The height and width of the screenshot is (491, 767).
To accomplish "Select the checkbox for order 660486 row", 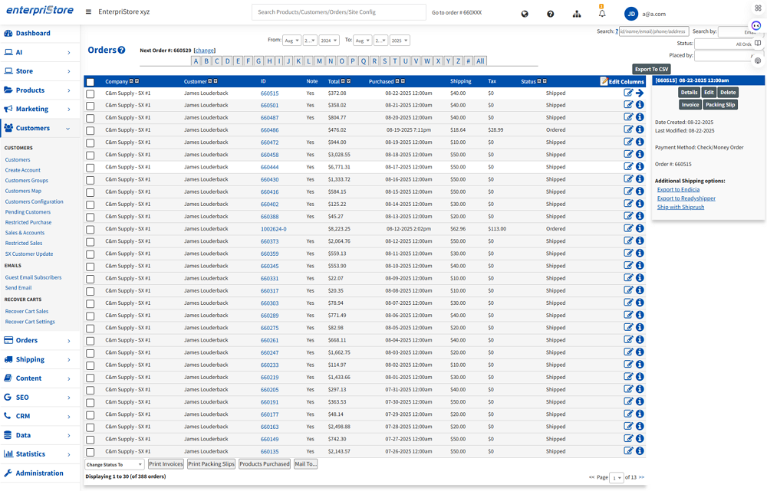I will (90, 130).
